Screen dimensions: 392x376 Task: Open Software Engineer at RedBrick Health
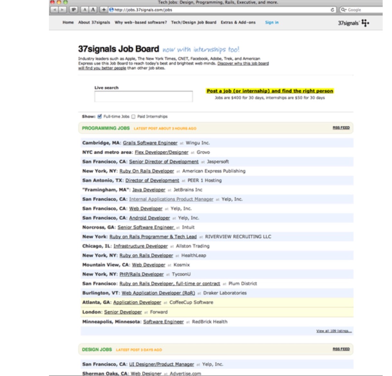(x=164, y=322)
